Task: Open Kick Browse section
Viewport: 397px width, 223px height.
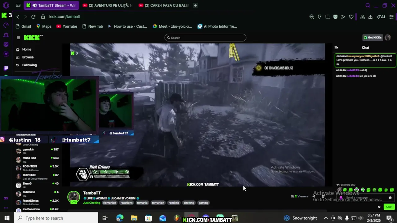Action: point(25,57)
